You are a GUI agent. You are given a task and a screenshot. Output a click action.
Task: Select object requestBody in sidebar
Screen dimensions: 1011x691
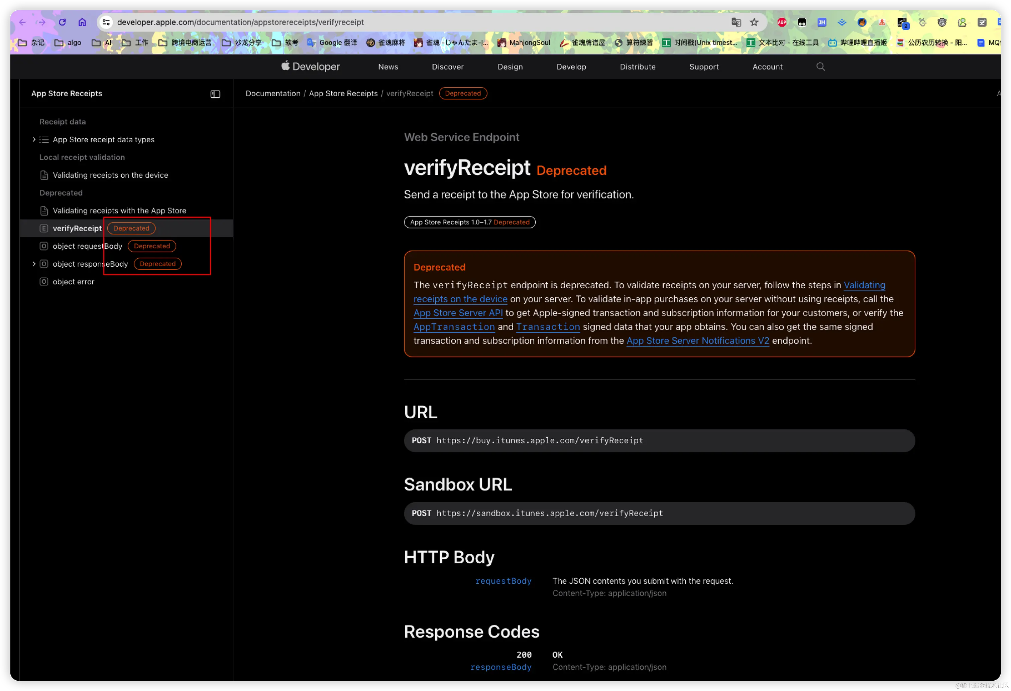pos(88,246)
